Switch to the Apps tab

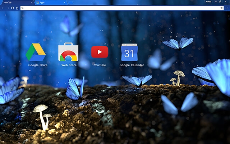[x=51, y=3]
